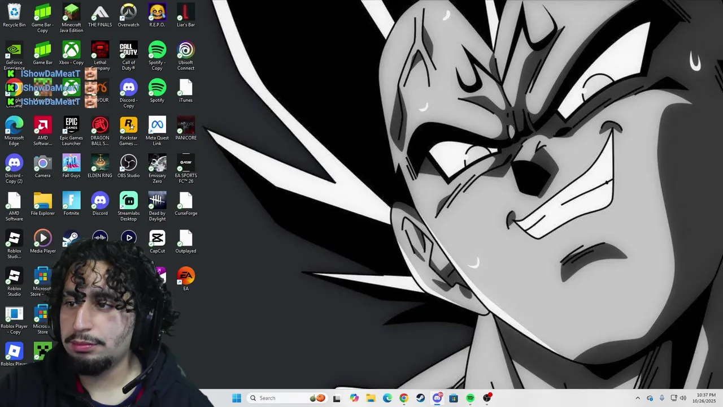The width and height of the screenshot is (723, 407).
Task: Switch to OBS Studio in the taskbar
Action: (x=487, y=398)
